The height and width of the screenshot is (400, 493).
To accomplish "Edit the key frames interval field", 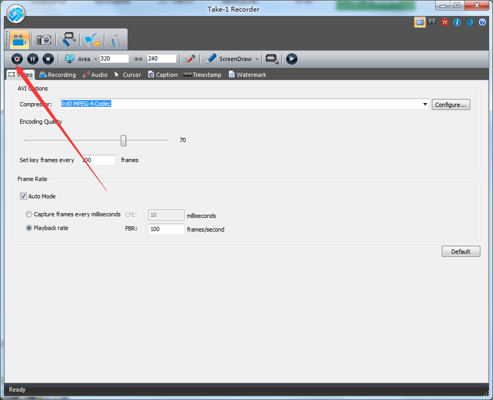I will tap(98, 160).
